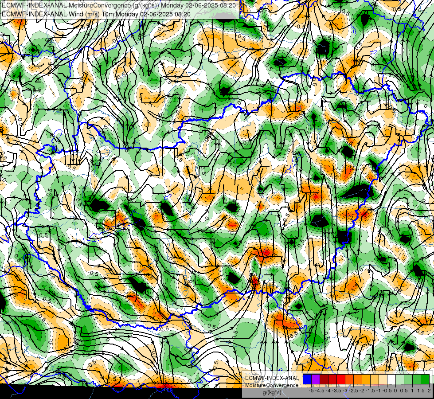Click the purple legend swatch
Screen dimensions: 434x399
point(316,379)
